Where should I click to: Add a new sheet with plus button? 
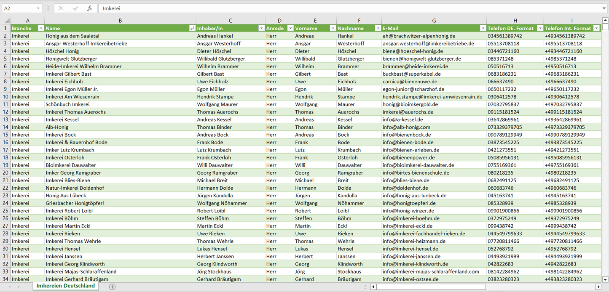pyautogui.click(x=112, y=287)
